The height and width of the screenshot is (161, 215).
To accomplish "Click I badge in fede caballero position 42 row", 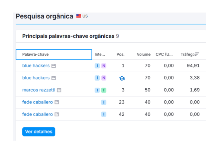I will [x=104, y=114].
